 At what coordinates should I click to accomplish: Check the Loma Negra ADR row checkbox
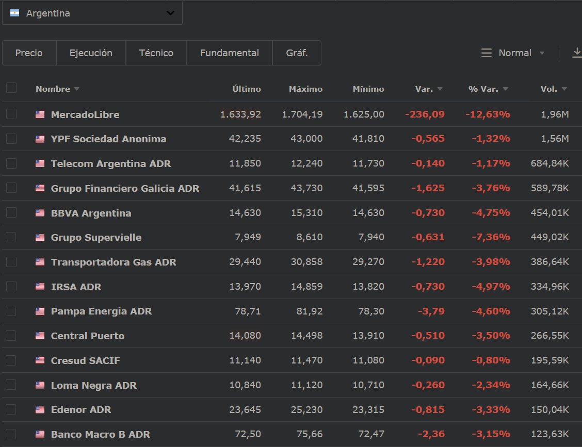(11, 385)
